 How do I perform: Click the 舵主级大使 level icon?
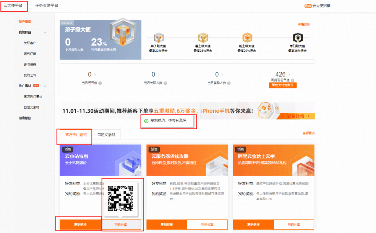coord(247,38)
